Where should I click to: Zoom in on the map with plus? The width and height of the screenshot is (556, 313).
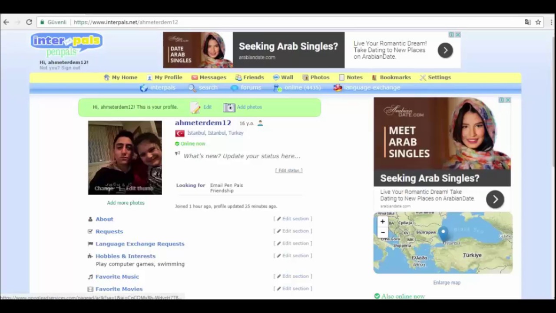(x=383, y=222)
